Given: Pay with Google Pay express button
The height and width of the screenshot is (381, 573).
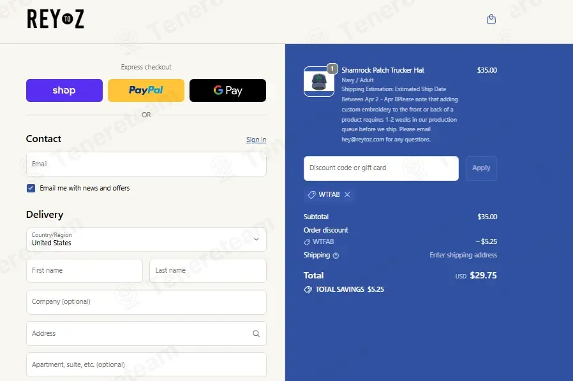Looking at the screenshot, I should click(228, 90).
